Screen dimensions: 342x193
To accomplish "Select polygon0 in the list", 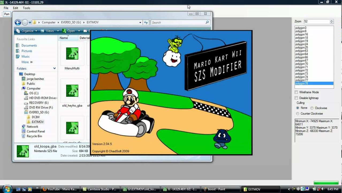I will coord(314,28).
